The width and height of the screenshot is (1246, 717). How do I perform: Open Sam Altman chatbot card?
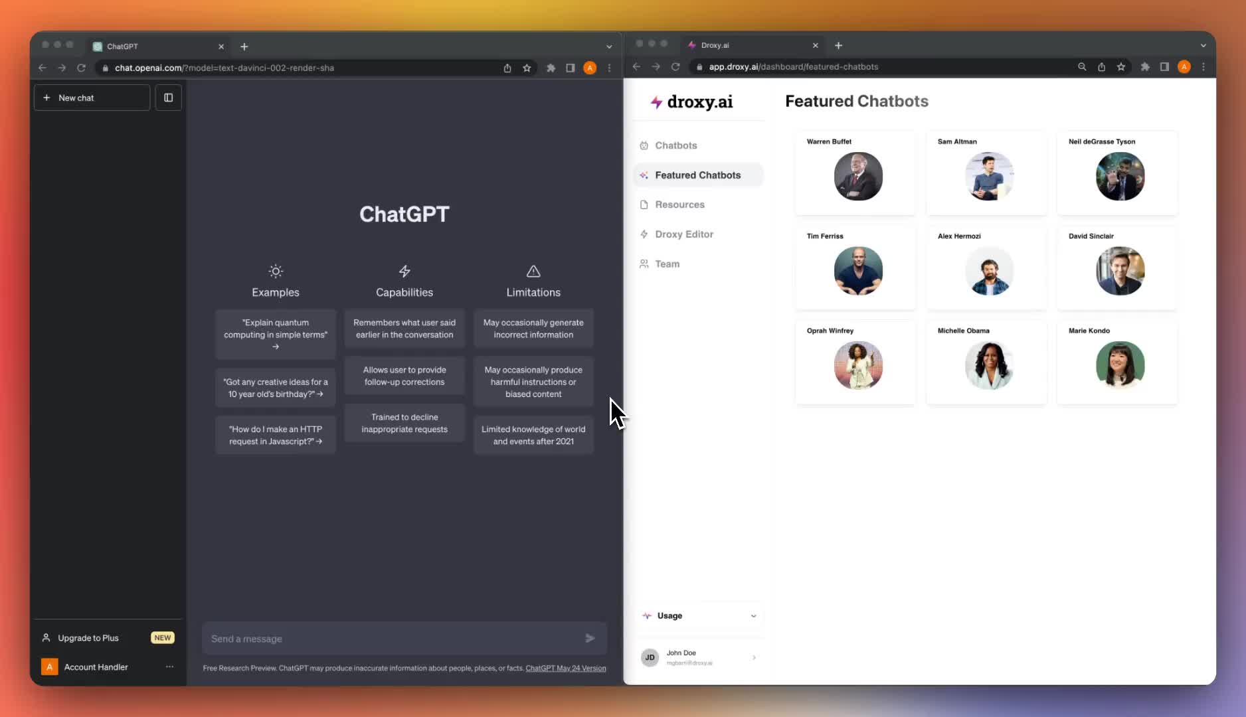pyautogui.click(x=986, y=173)
